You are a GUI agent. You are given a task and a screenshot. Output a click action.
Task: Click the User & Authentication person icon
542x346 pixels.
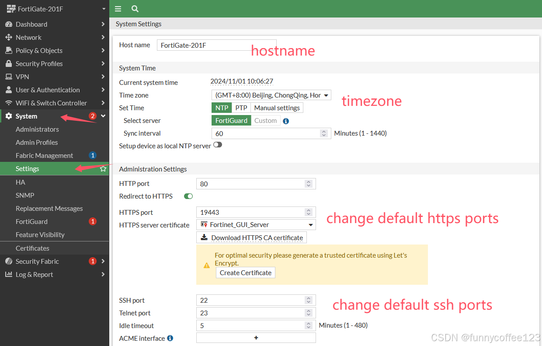pyautogui.click(x=9, y=90)
